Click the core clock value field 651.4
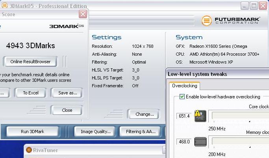 coord(184,116)
